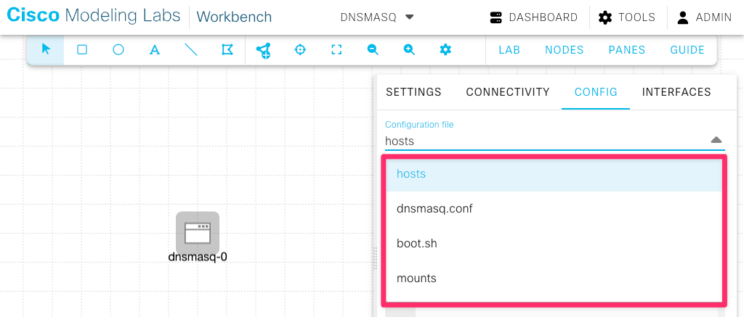
Task: Select hosts from the configuration file list
Action: pos(554,174)
